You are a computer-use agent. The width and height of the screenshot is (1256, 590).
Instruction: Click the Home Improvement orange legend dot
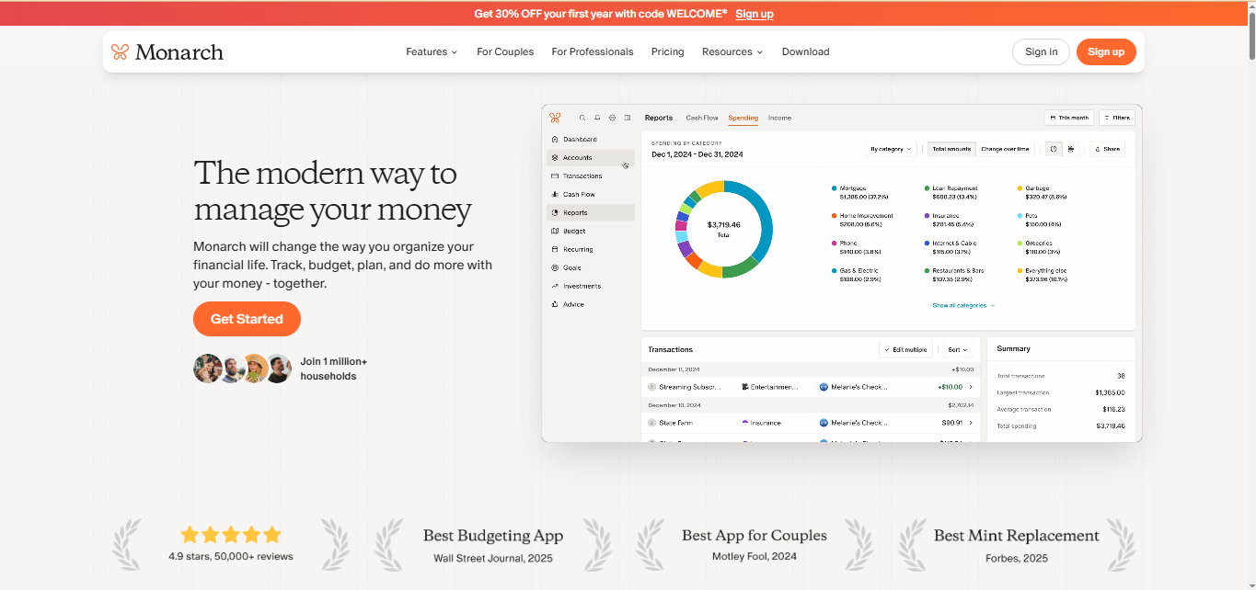834,216
